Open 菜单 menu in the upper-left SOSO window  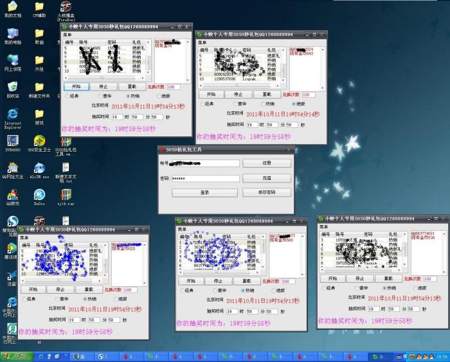pyautogui.click(x=67, y=35)
